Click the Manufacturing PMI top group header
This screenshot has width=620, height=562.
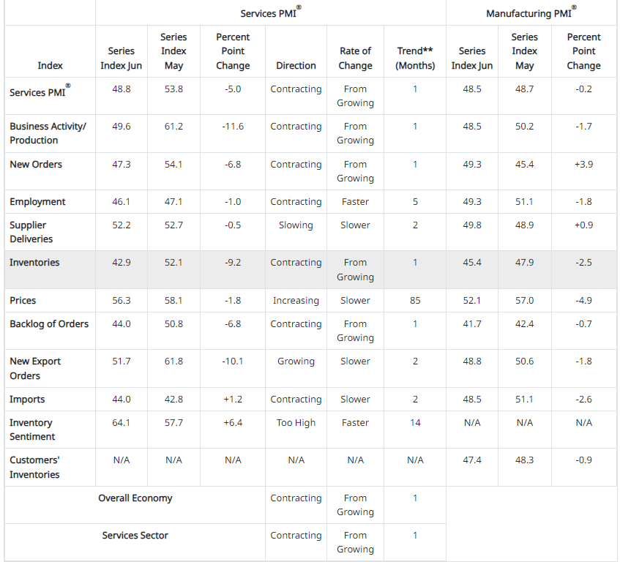coord(530,13)
